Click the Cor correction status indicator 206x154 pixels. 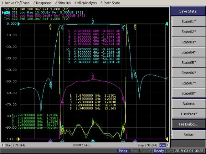(x=163, y=145)
